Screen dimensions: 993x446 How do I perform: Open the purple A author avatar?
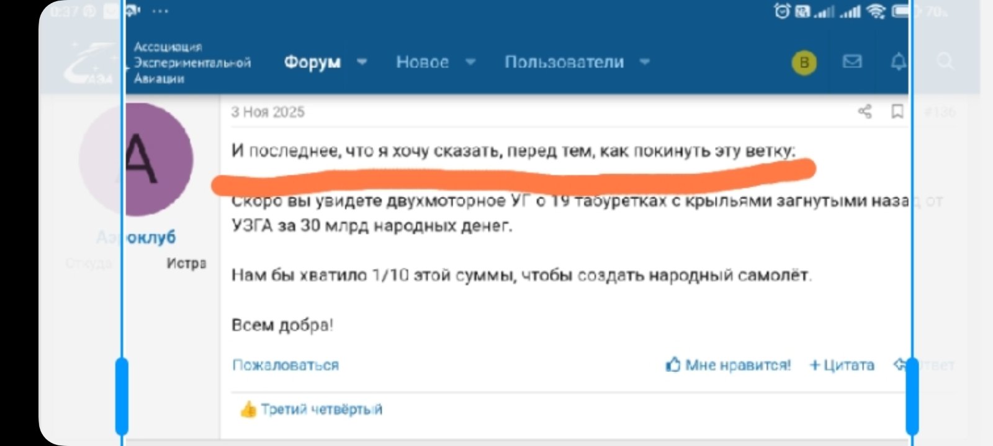(x=137, y=159)
